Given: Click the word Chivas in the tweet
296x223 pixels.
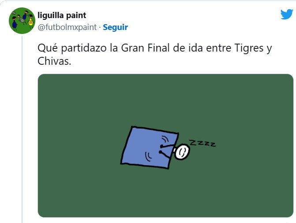Looking at the screenshot, I should coord(54,61).
